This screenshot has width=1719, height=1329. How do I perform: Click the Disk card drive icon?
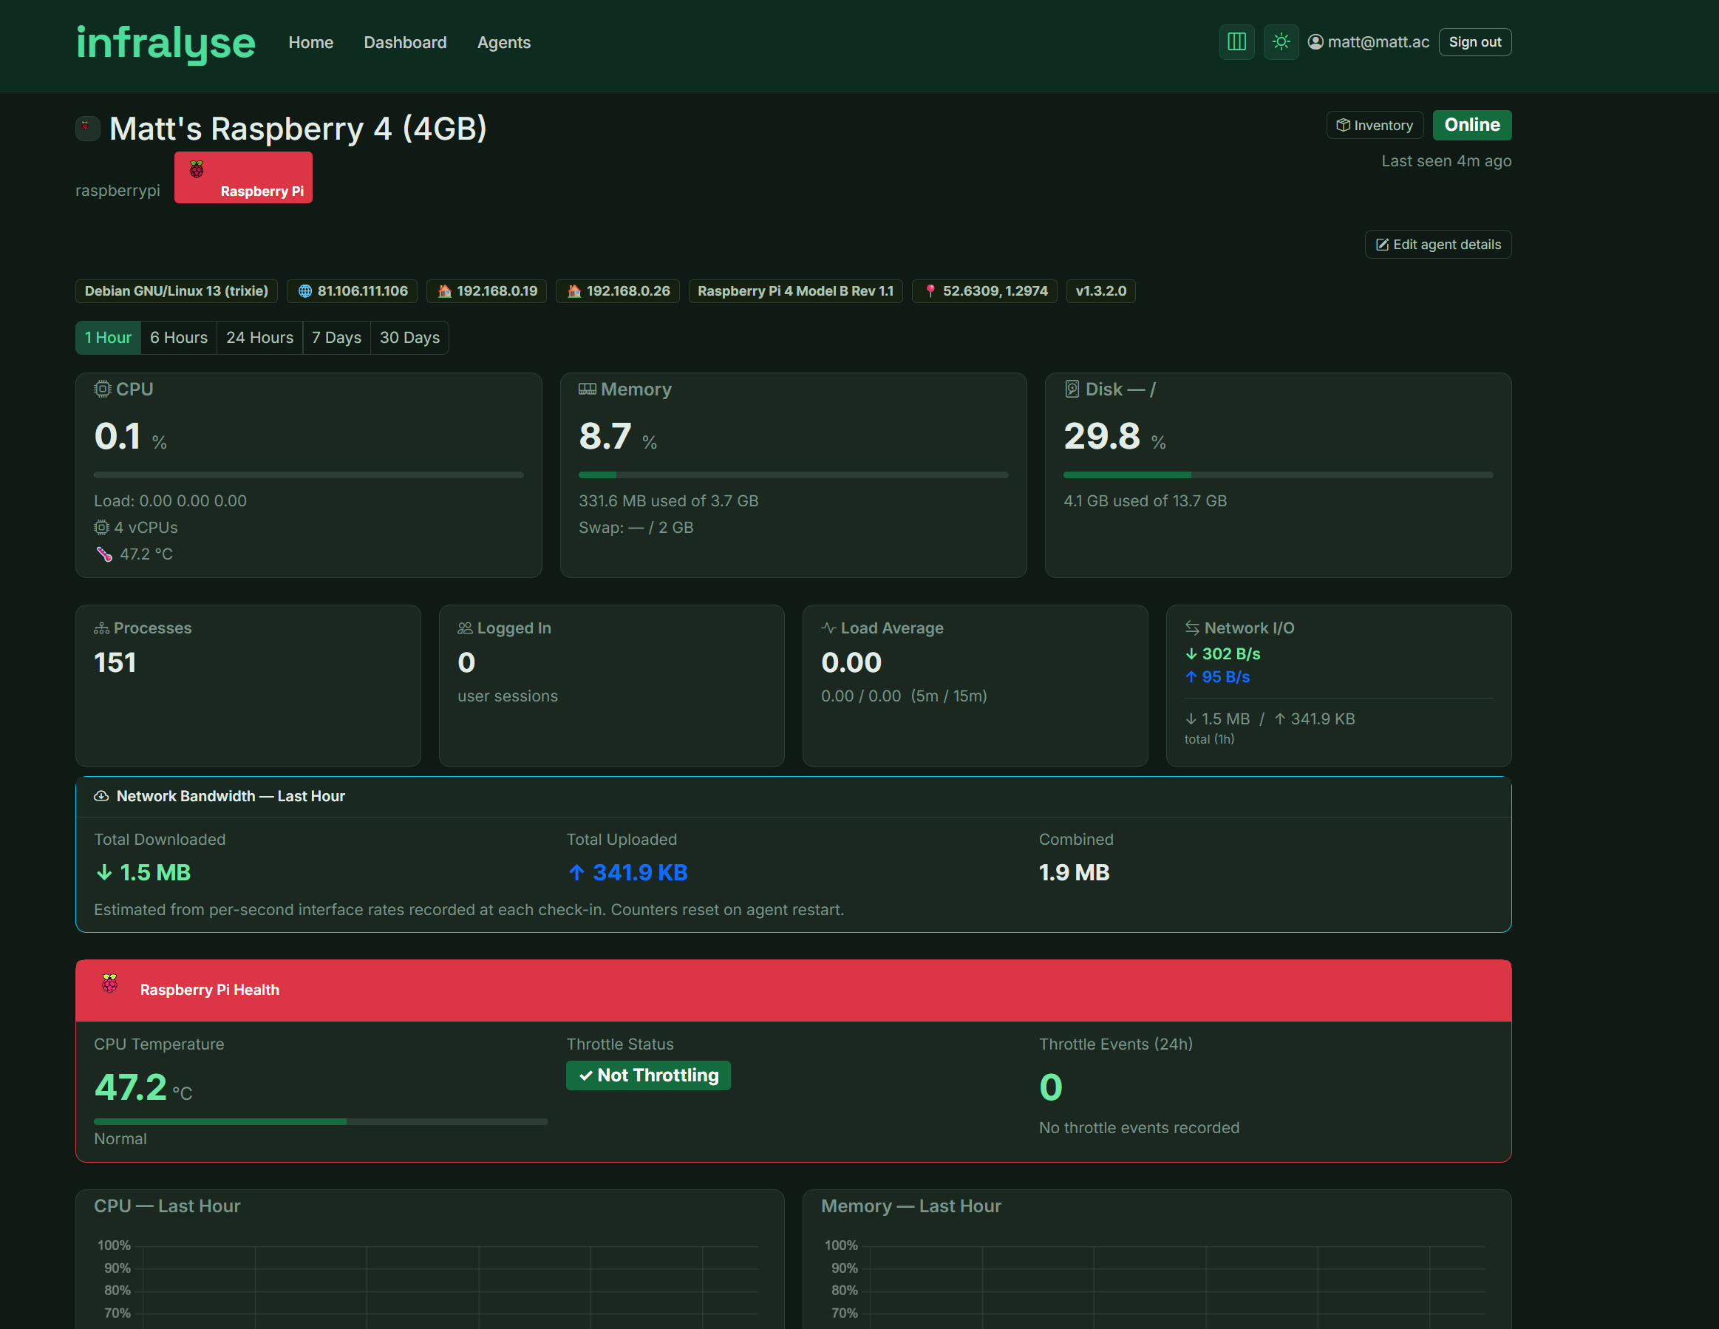(1072, 389)
